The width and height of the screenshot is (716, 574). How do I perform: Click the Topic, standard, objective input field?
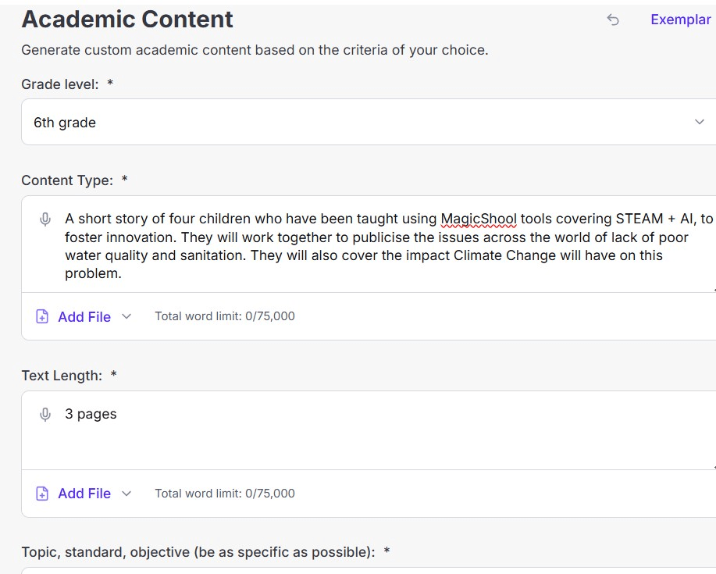click(367, 570)
